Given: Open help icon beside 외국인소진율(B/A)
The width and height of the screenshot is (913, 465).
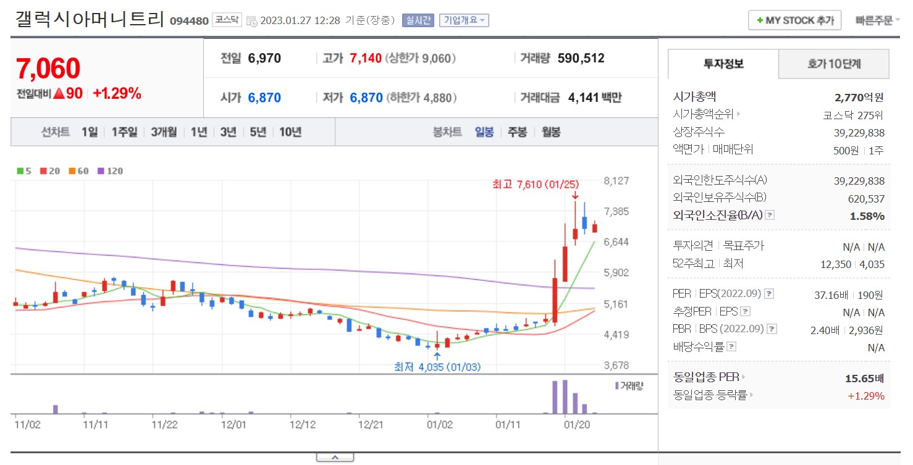Looking at the screenshot, I should click(x=769, y=216).
